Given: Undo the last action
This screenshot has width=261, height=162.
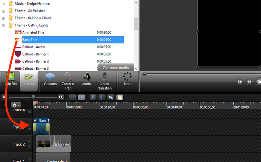Looking at the screenshot, I should point(72,97).
